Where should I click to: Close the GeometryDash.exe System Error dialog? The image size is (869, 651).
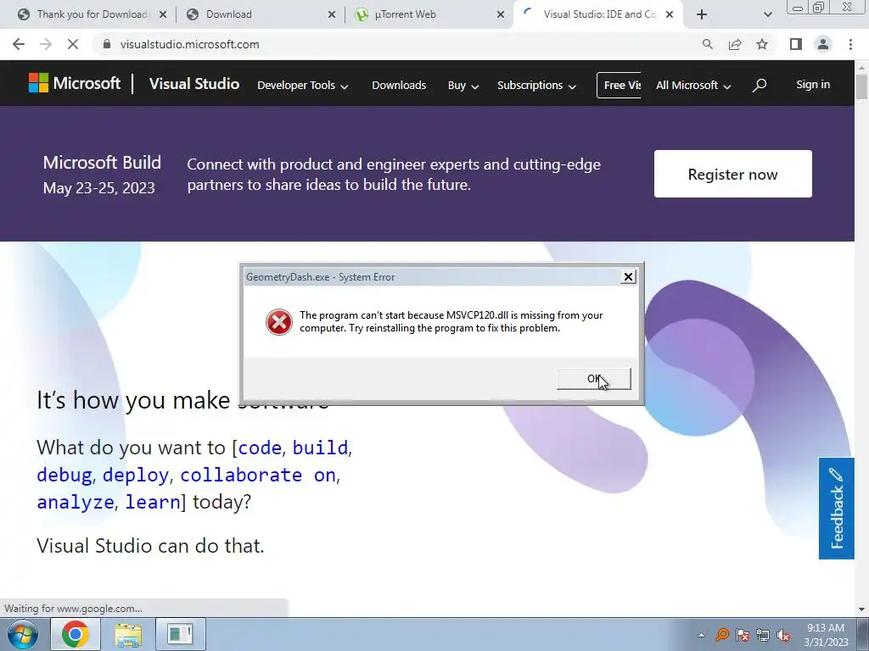point(628,277)
